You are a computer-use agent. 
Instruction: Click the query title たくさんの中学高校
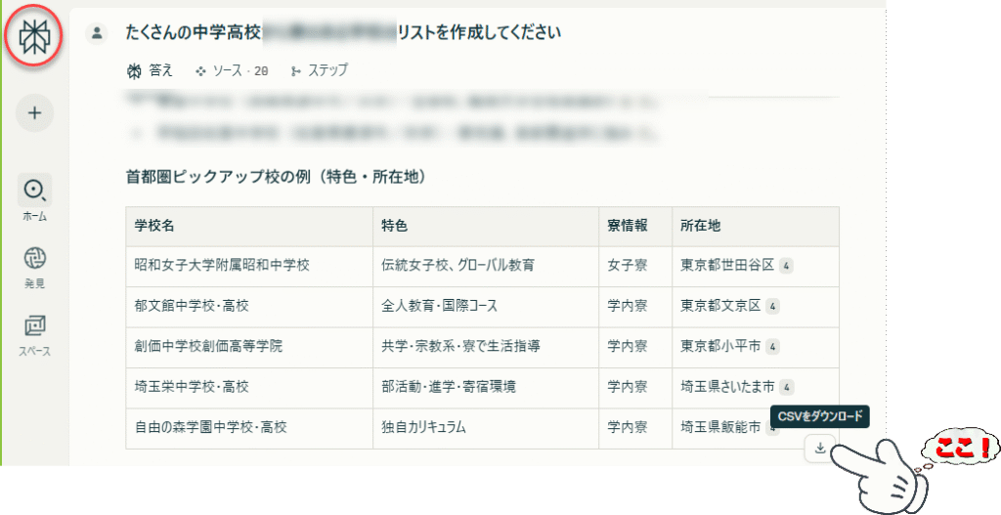click(x=195, y=32)
